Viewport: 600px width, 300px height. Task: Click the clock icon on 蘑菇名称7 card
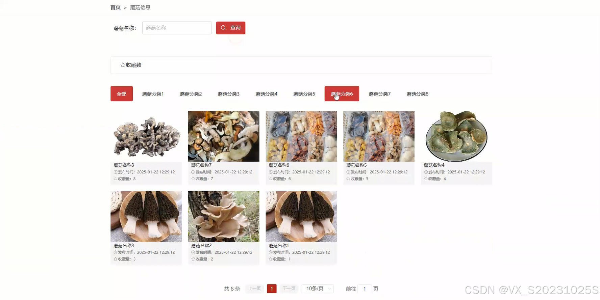(x=193, y=172)
